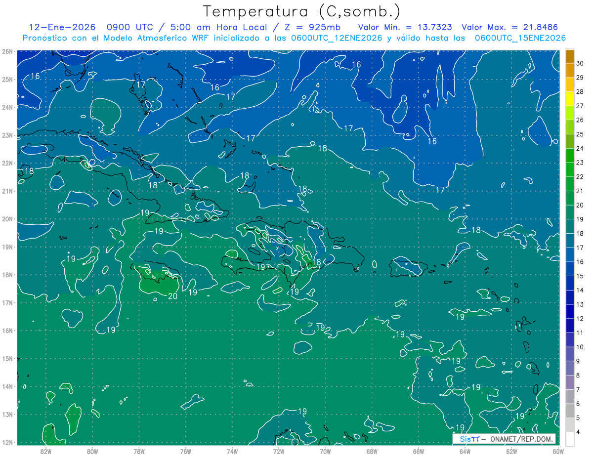
Task: Click the colorbar label "30"
Action: point(580,63)
